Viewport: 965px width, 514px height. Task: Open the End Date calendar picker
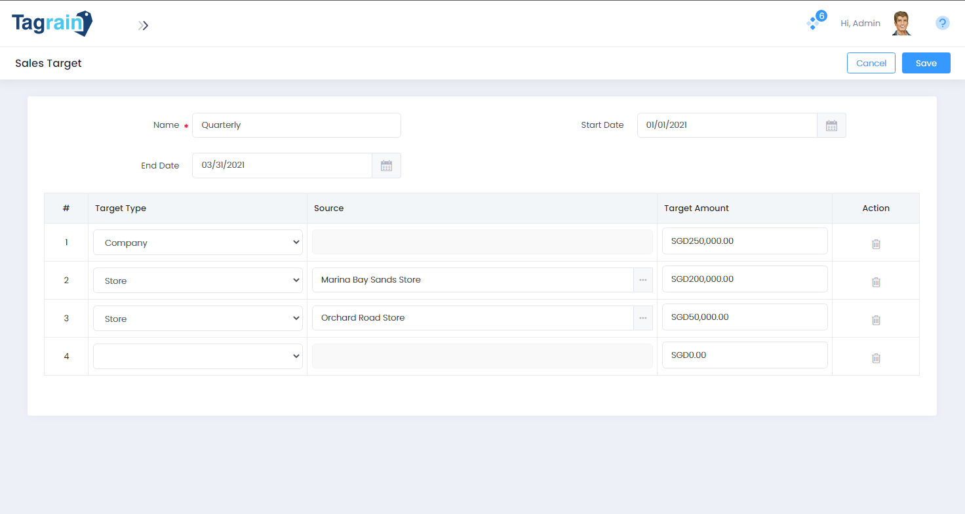click(x=386, y=166)
